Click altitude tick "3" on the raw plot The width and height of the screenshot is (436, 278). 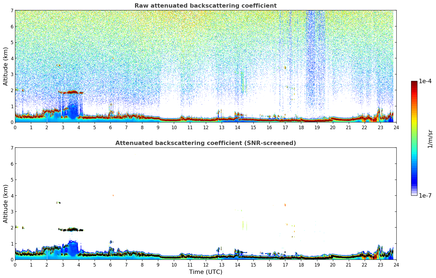coord(12,74)
